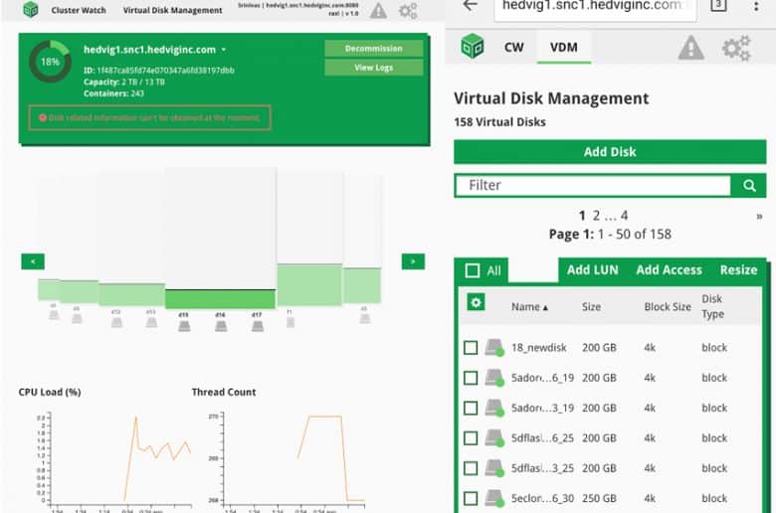776x513 pixels.
Task: Open the Cluster Watch tab
Action: point(79,10)
